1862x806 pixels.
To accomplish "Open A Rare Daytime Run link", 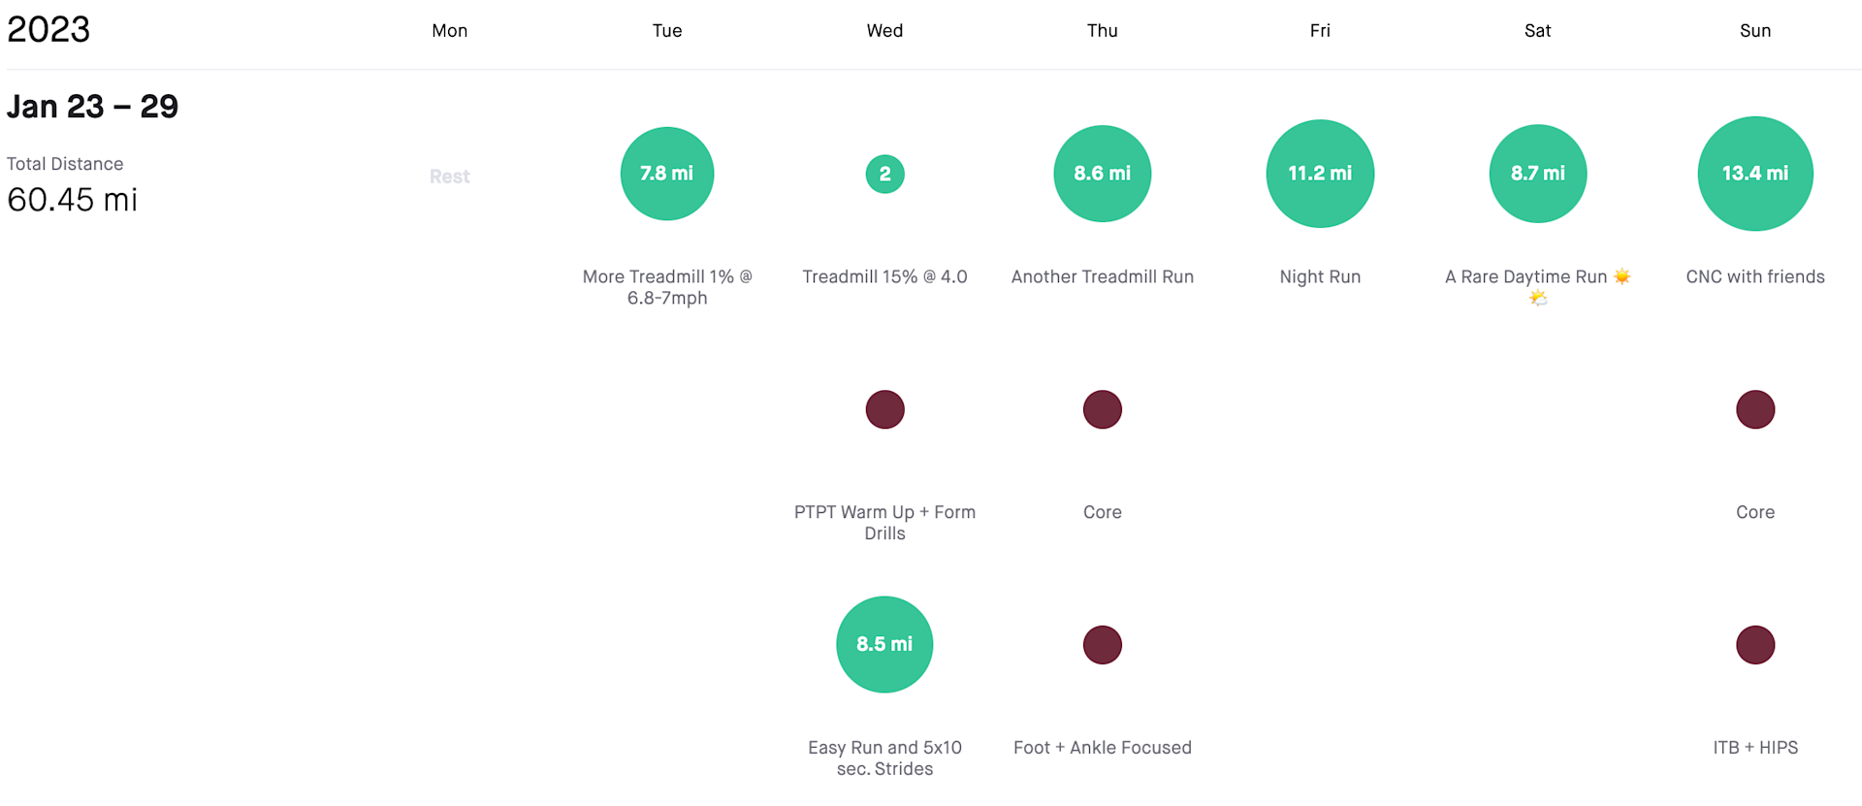I will click(1525, 276).
